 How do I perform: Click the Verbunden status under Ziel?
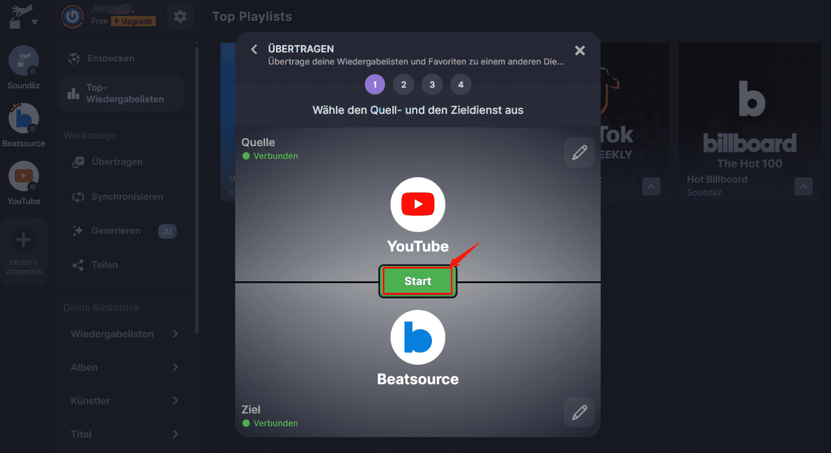pyautogui.click(x=270, y=423)
